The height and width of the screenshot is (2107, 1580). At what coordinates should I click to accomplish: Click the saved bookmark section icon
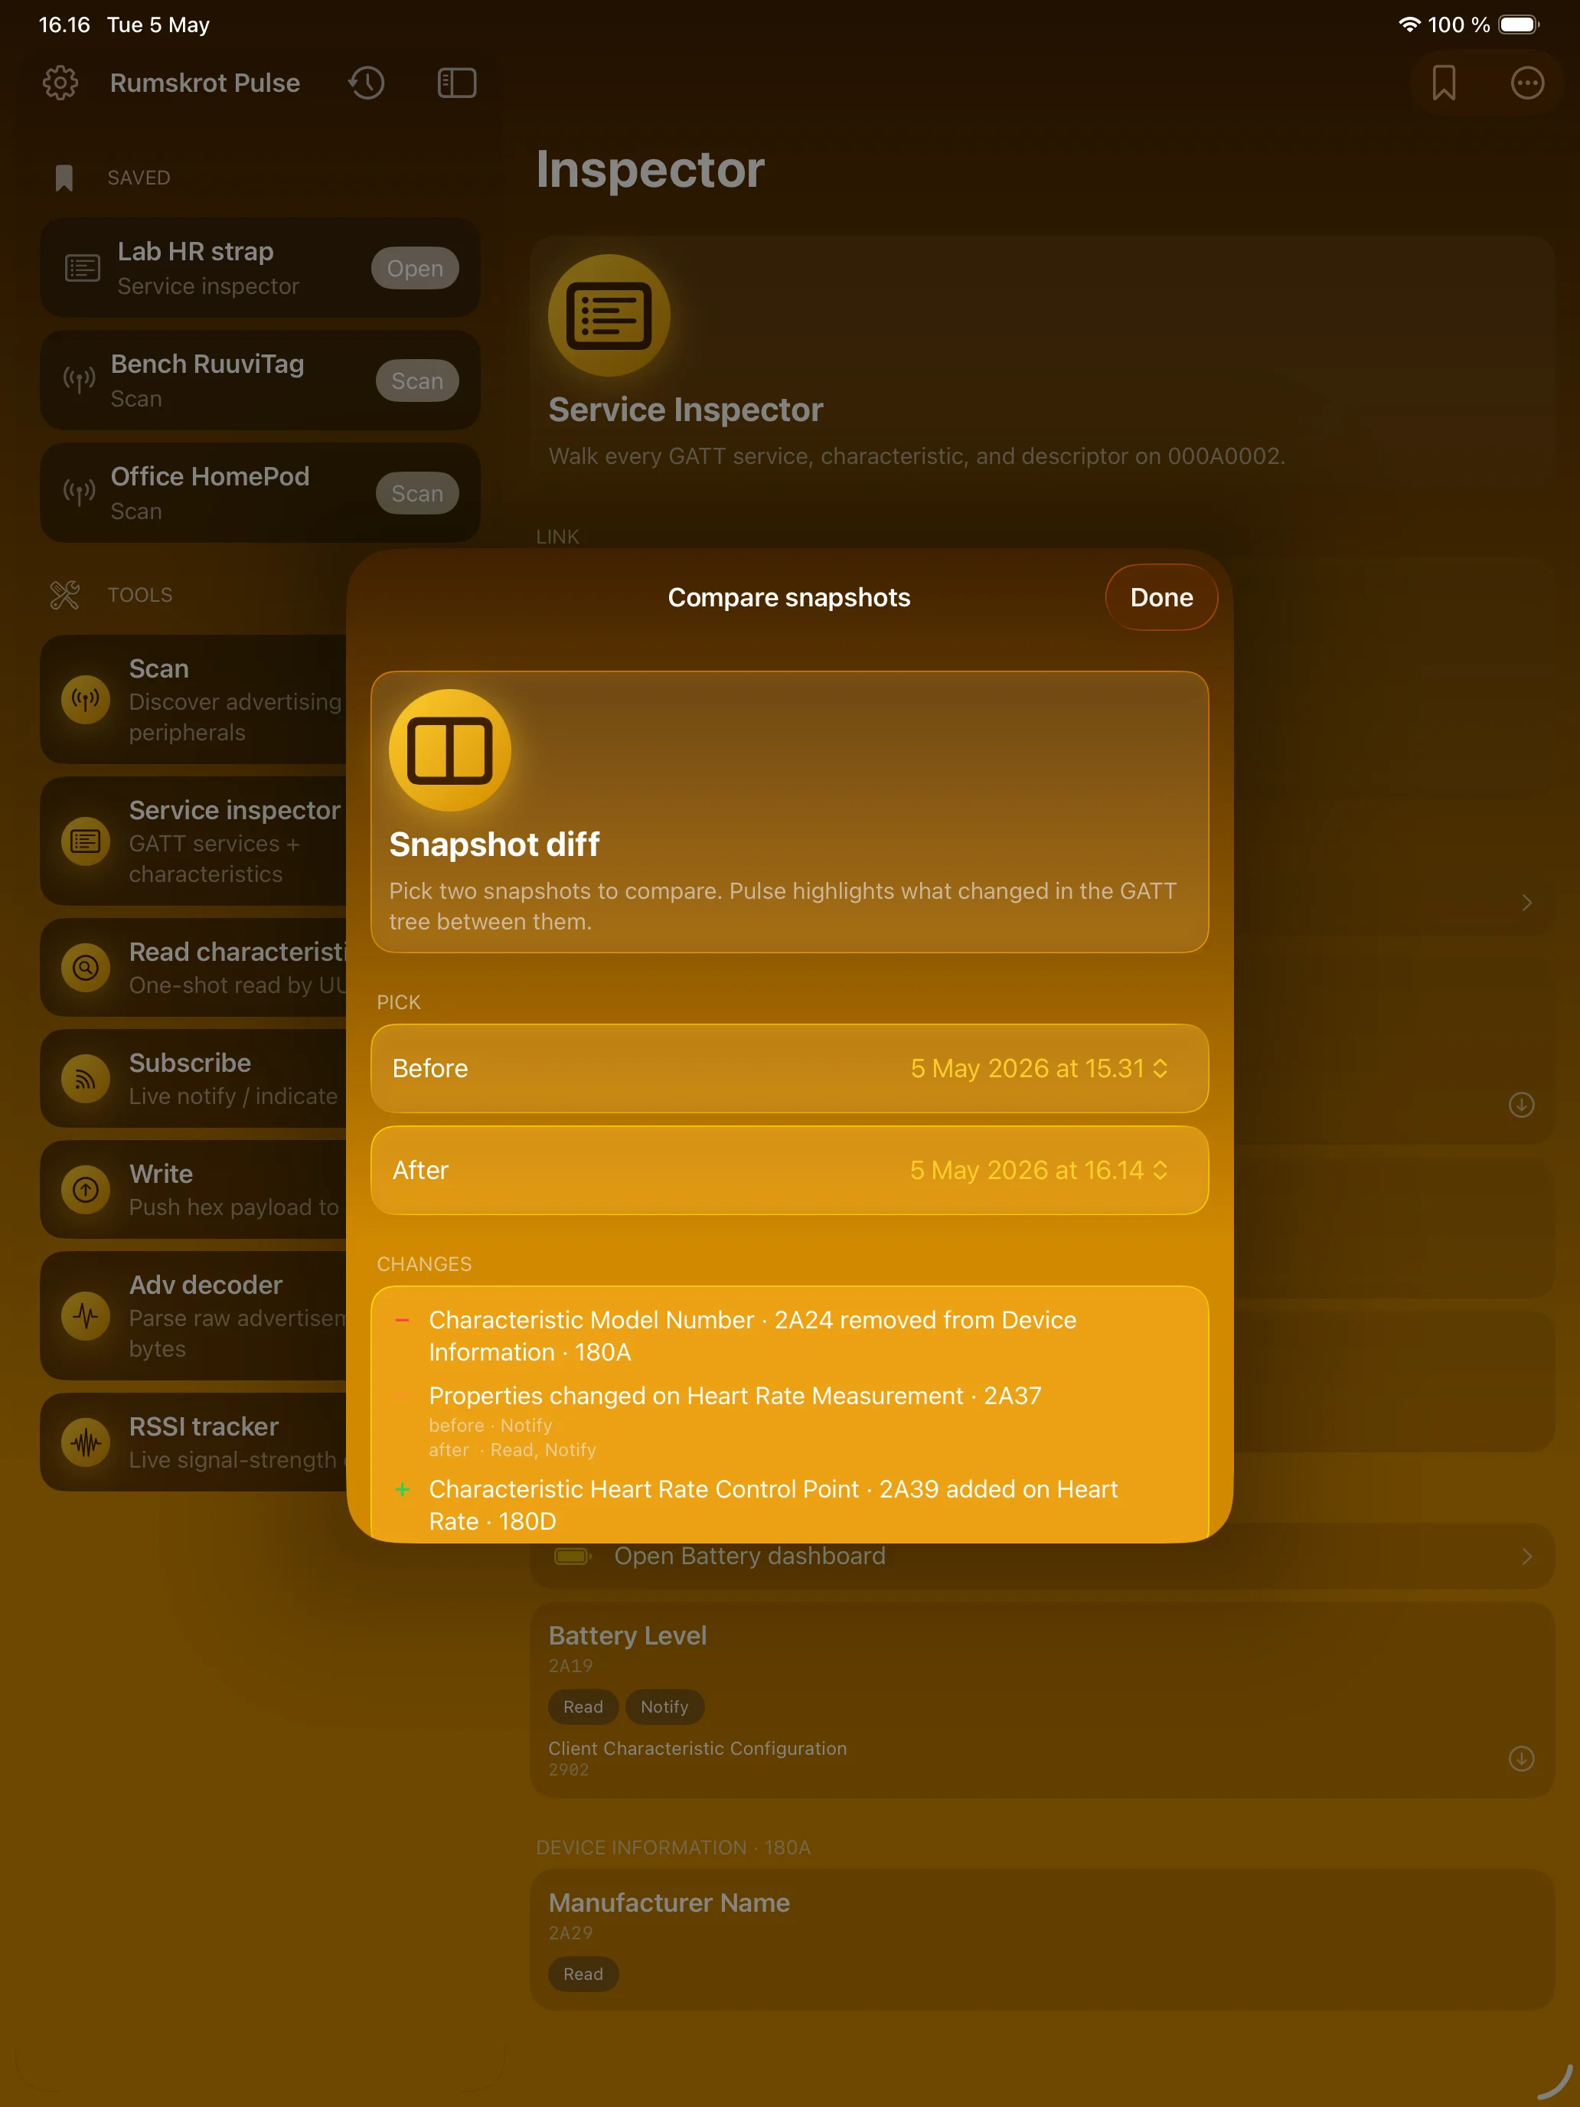point(64,178)
